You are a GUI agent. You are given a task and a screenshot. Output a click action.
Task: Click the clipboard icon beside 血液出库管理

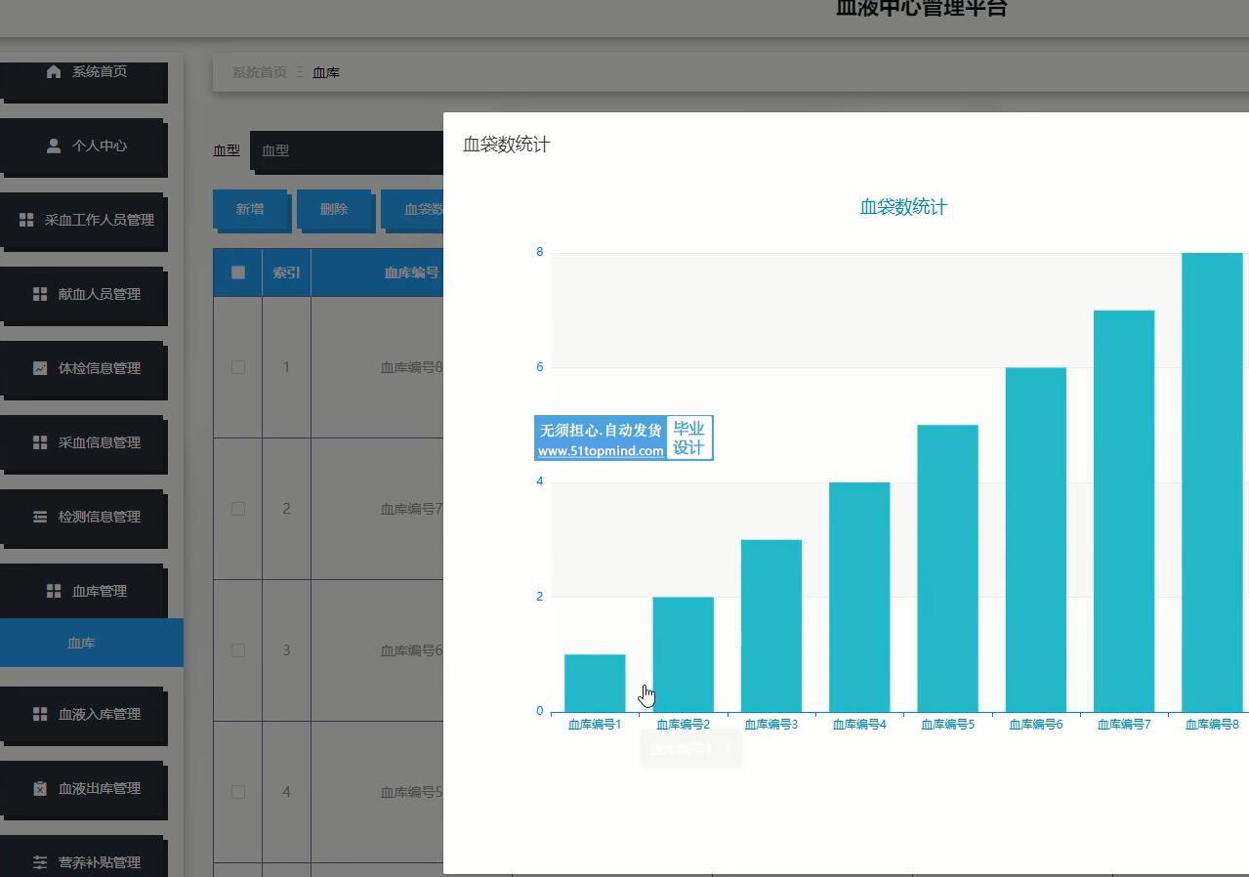(40, 788)
